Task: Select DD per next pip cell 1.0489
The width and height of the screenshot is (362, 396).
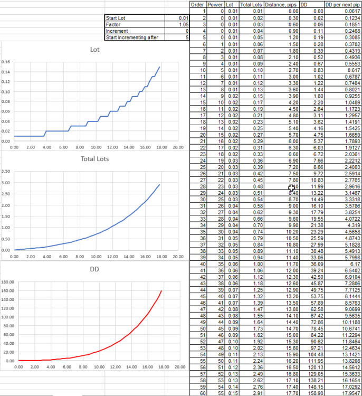Action: coord(343,102)
